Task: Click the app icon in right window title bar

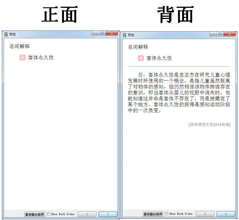Action: (125, 35)
